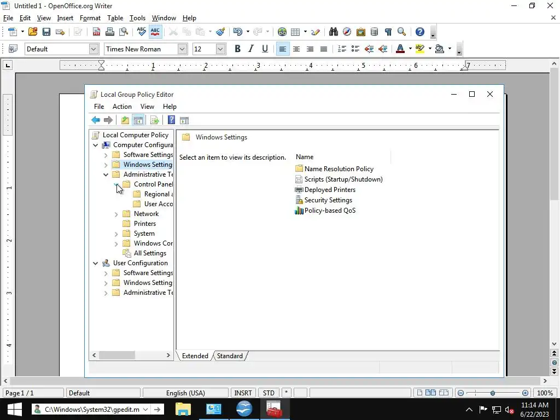This screenshot has height=420, width=560.
Task: Open Page Preview in Writer toolbar
Action: pyautogui.click(x=124, y=32)
